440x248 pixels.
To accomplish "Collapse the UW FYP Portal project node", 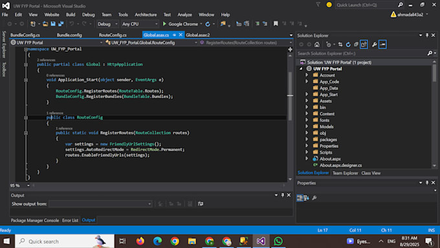I will click(301, 68).
